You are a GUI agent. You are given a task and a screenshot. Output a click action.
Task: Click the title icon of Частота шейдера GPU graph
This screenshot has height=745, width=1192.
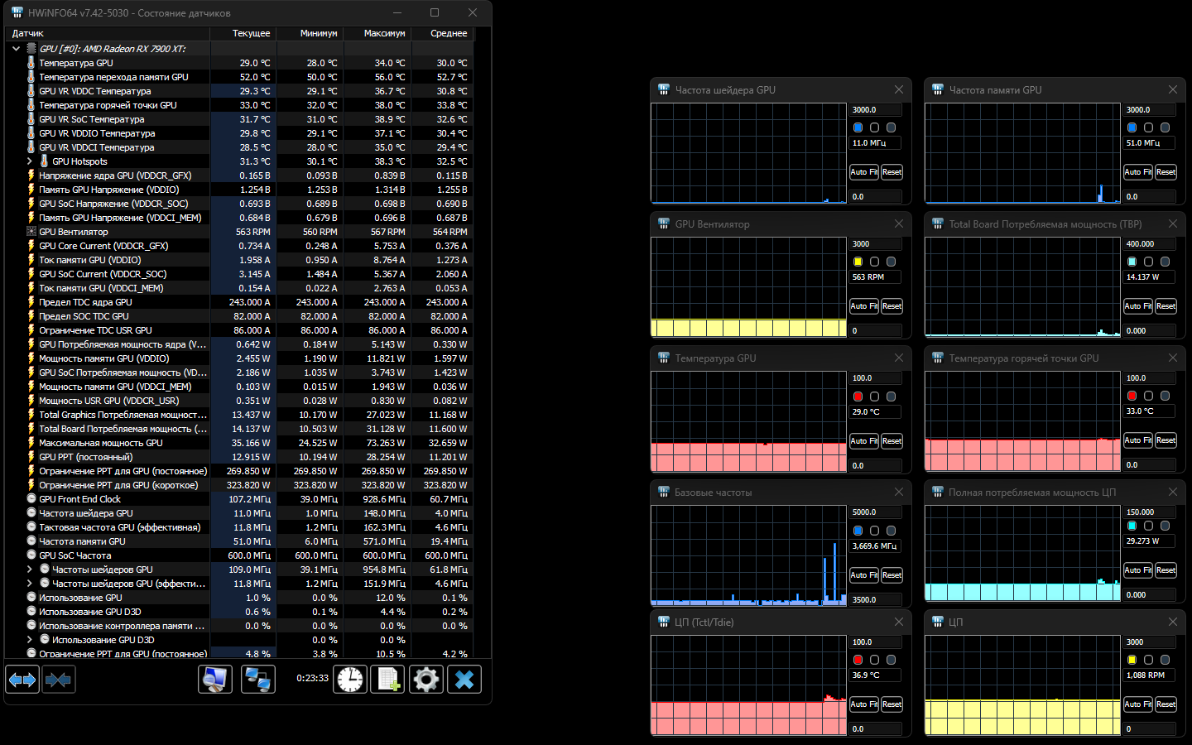point(664,89)
